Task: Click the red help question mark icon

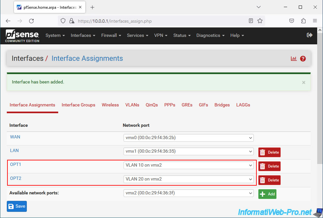Action: point(303,59)
